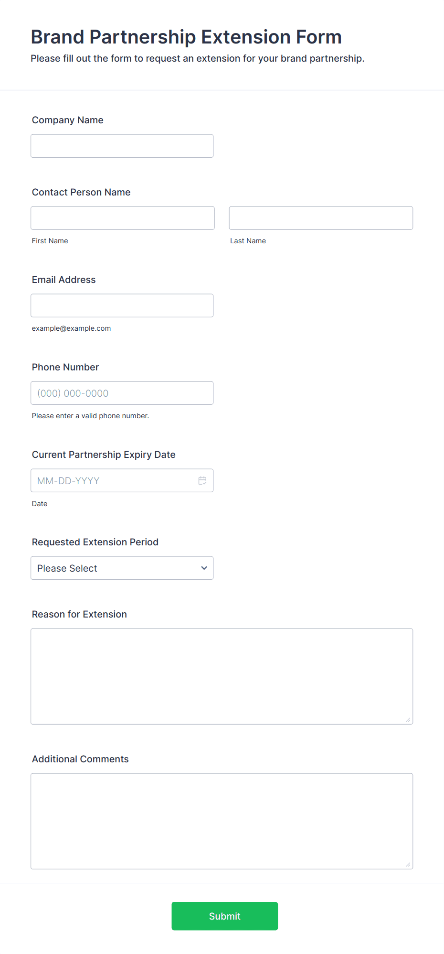Open the calendar date picker icon
444x954 pixels.
pos(202,480)
